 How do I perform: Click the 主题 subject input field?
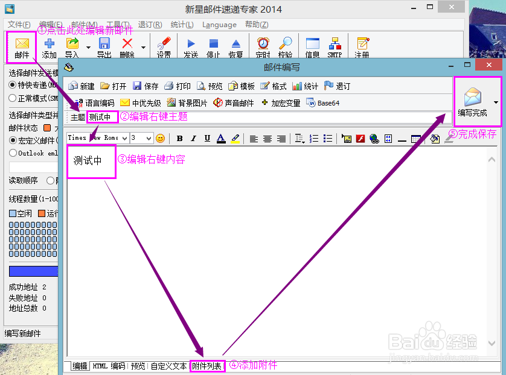(x=269, y=118)
